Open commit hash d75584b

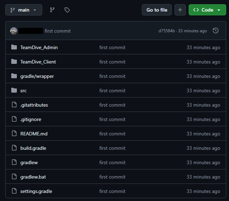pyautogui.click(x=166, y=31)
